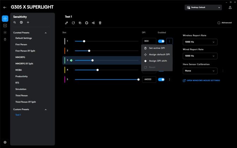Click the green DPI shift marker on slot 3
Screen dimensions: 237x148
pyautogui.click(x=71, y=60)
